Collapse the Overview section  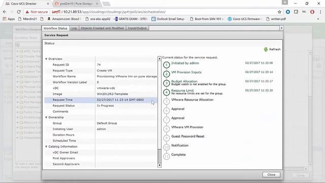pos(46,59)
